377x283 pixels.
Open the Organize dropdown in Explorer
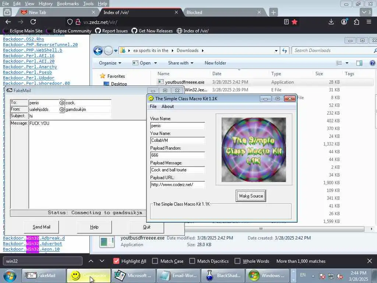coord(110,63)
